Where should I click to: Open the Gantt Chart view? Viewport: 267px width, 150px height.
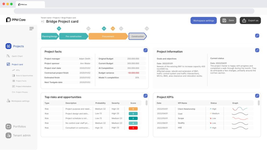point(17,56)
